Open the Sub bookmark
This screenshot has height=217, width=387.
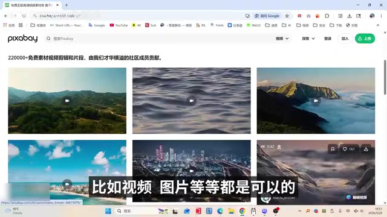151,25
